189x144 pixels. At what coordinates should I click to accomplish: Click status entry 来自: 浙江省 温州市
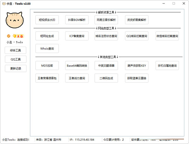49,140
